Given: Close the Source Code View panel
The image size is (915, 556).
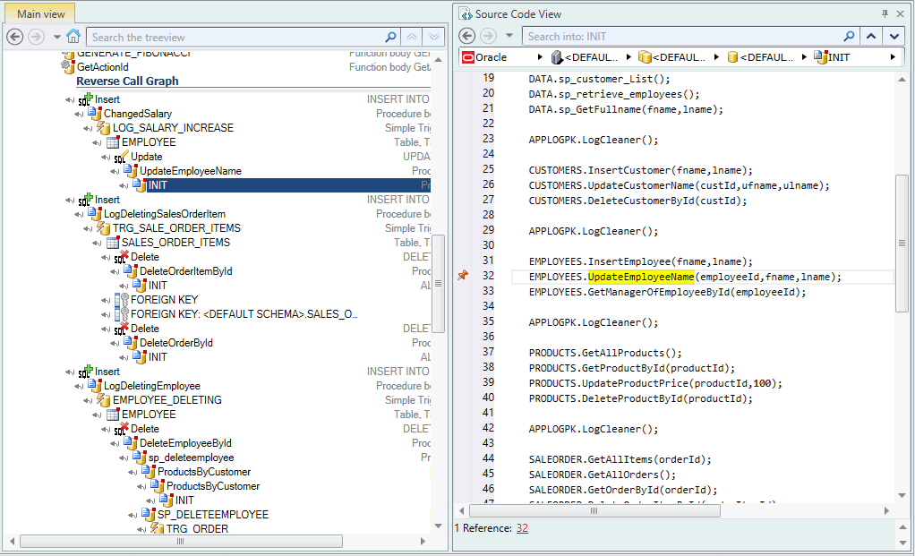Looking at the screenshot, I should [902, 13].
